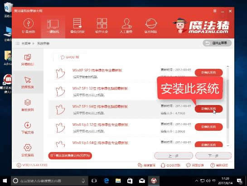Select the GHOST版 tab
Screen dimensions: 247x186
70,57
